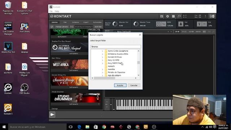Click the metronome icon

181,24
